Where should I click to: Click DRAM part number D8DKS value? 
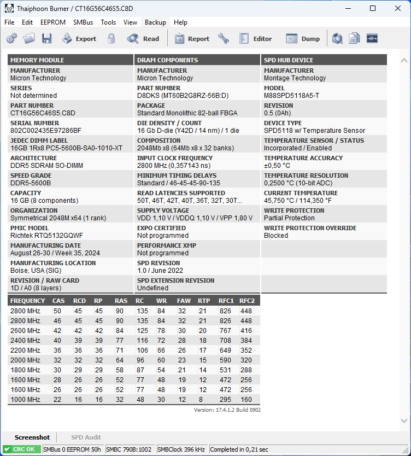click(x=183, y=96)
